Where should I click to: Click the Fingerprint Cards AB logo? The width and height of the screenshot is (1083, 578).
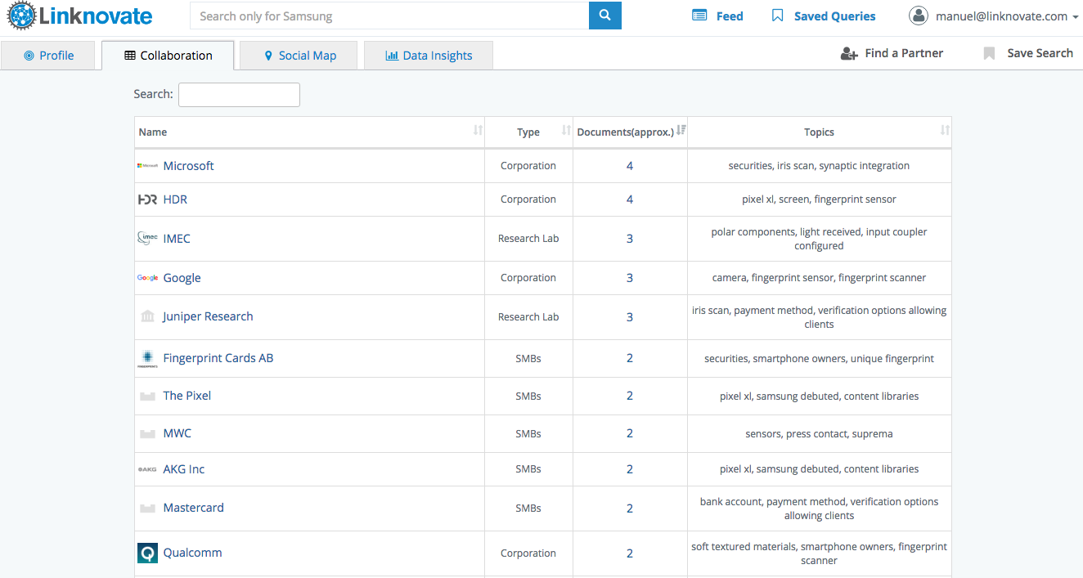(x=147, y=359)
